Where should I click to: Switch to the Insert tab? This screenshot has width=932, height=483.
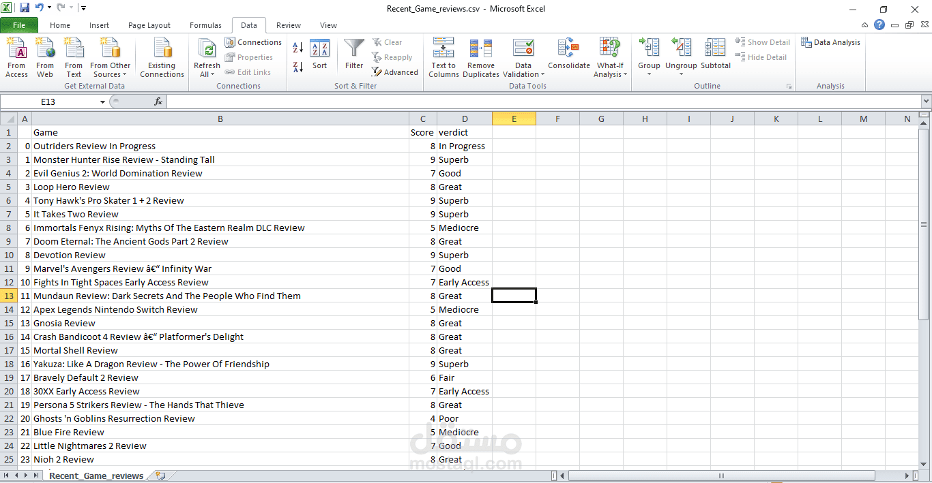[x=99, y=25]
